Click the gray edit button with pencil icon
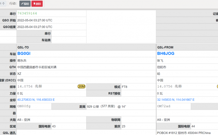This screenshot has height=135, width=218. (x=25, y=4)
